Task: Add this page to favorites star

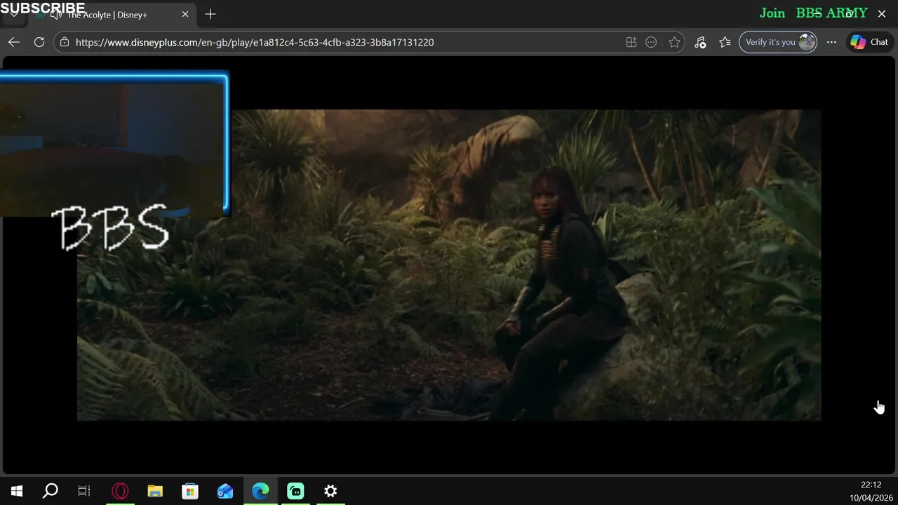Action: [674, 42]
